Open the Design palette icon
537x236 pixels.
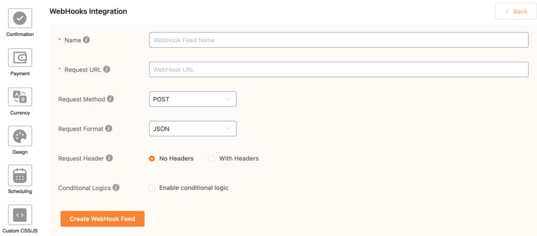[x=20, y=136]
